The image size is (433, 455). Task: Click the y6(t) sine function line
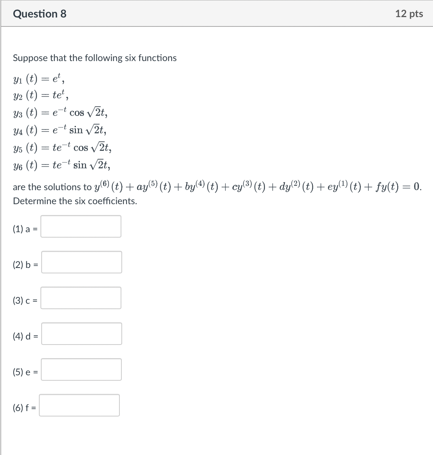click(61, 164)
